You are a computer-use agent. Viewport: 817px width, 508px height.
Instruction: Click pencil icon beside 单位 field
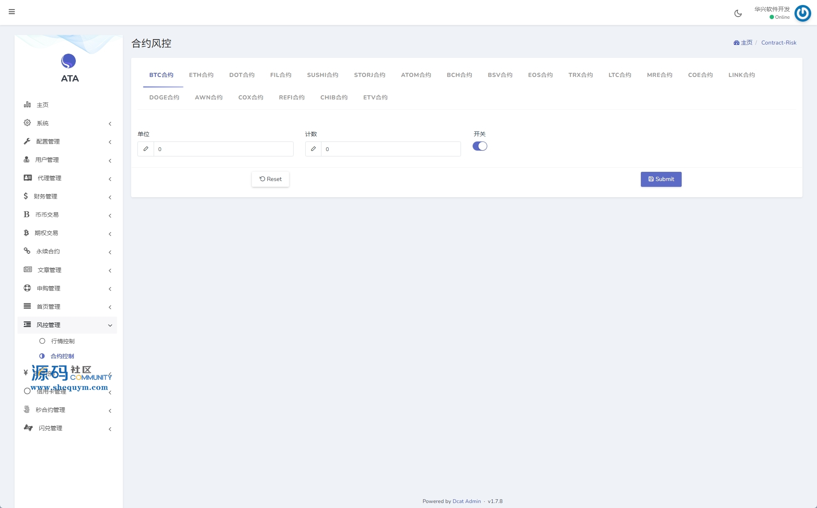[x=146, y=149]
